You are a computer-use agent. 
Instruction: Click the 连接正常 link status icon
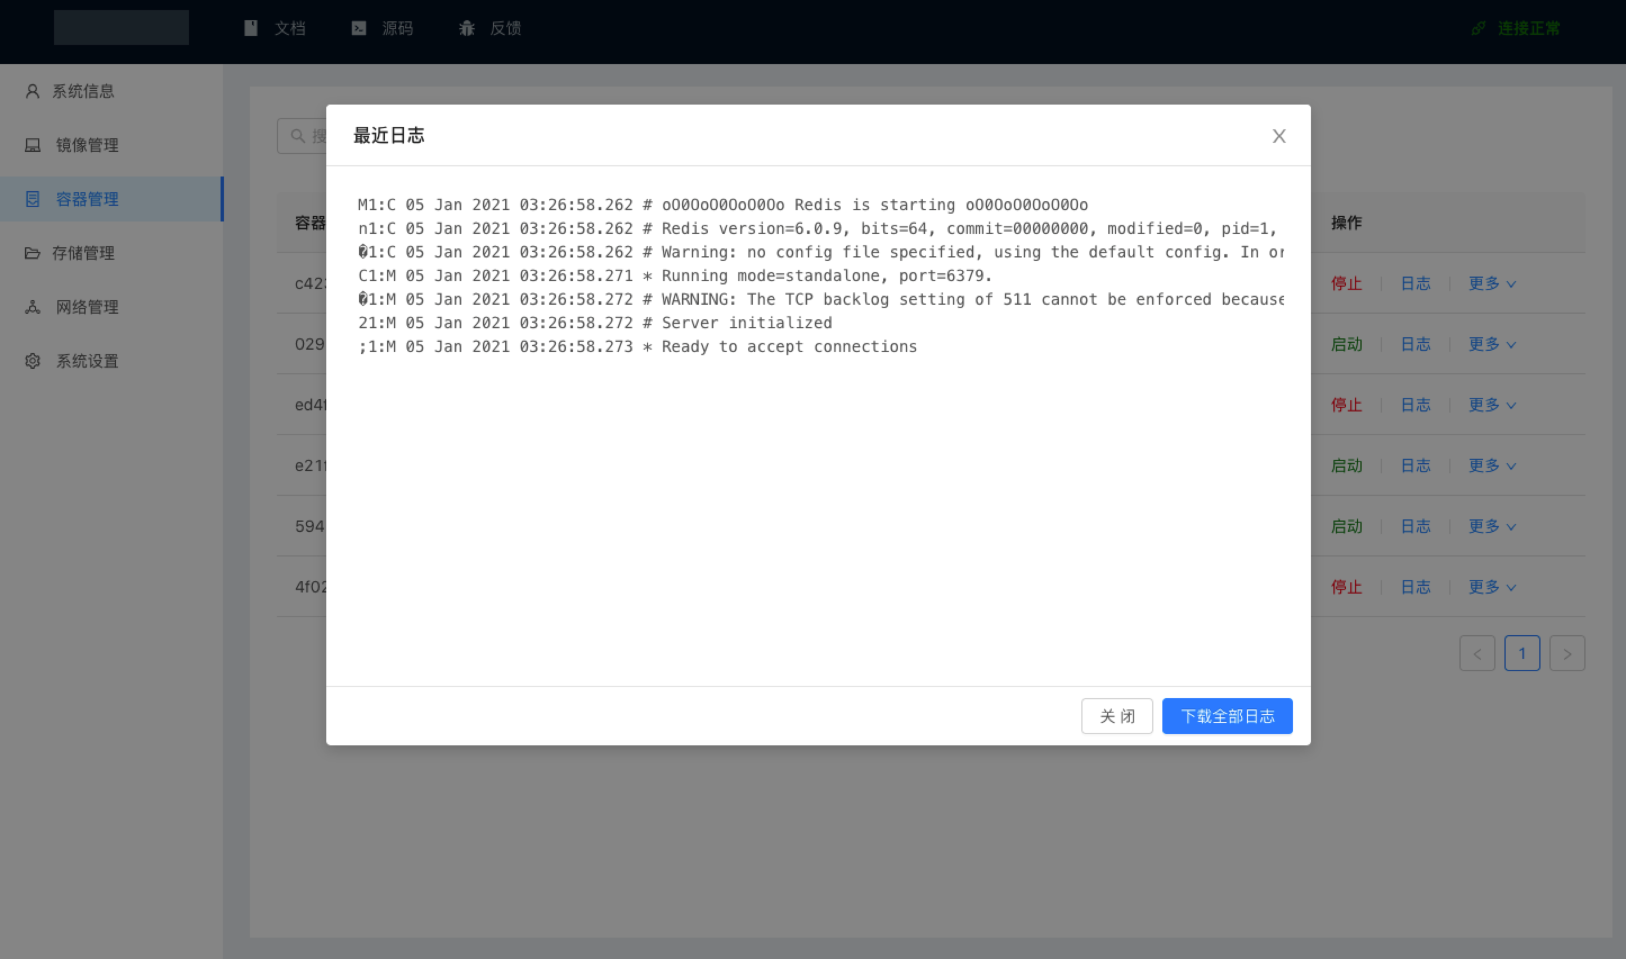point(1479,28)
